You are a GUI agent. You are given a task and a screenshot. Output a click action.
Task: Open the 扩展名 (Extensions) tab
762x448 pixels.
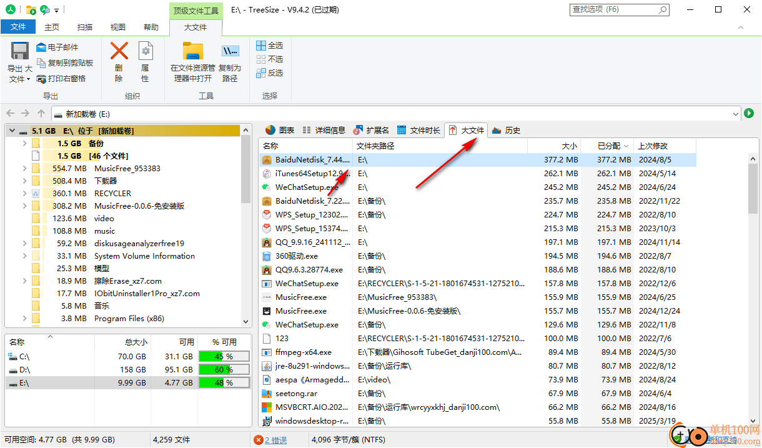[x=371, y=130]
